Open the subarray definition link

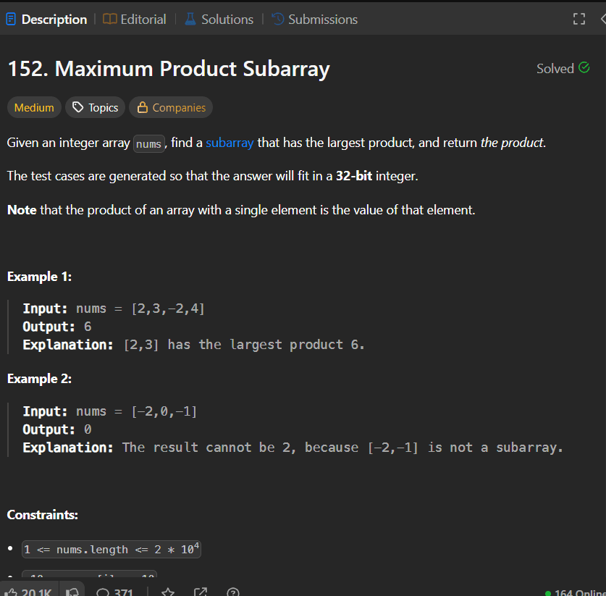[230, 143]
